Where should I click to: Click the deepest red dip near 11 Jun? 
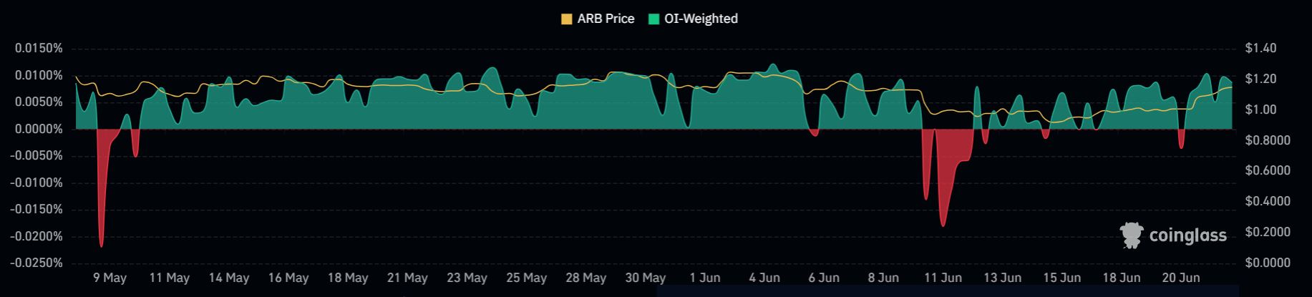click(943, 179)
